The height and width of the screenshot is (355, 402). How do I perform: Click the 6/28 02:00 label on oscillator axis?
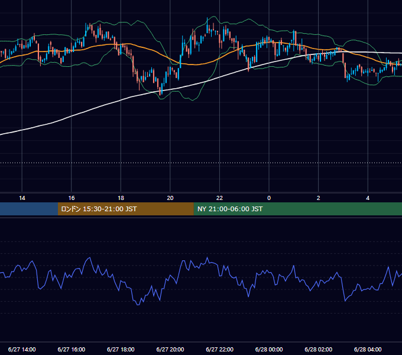[x=319, y=349]
